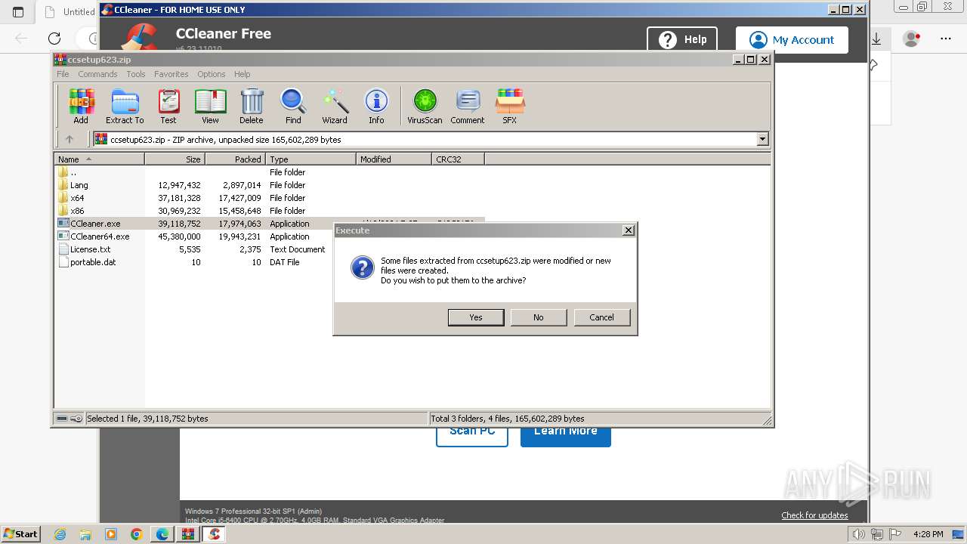Run the Test archive tool
Screen dimensions: 967x544
pos(168,106)
